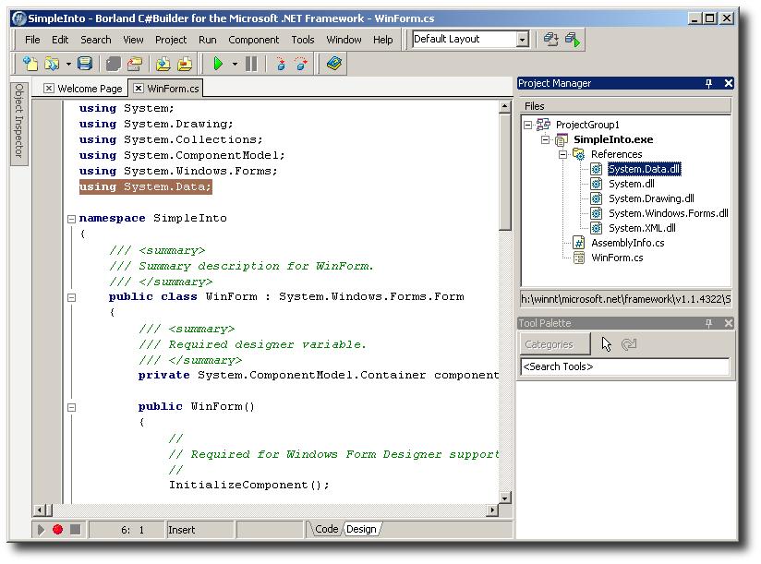The width and height of the screenshot is (761, 564).
Task: Click the Step Over debug icon
Action: [x=301, y=64]
